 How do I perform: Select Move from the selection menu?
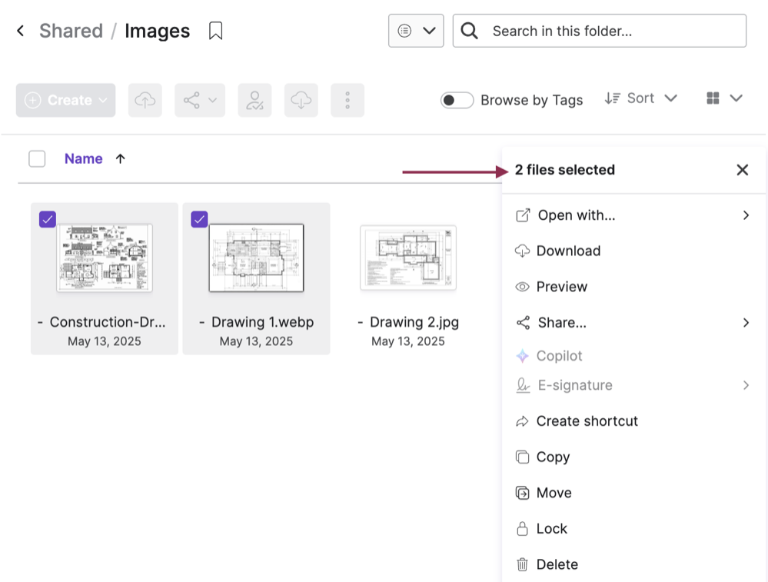pos(553,493)
